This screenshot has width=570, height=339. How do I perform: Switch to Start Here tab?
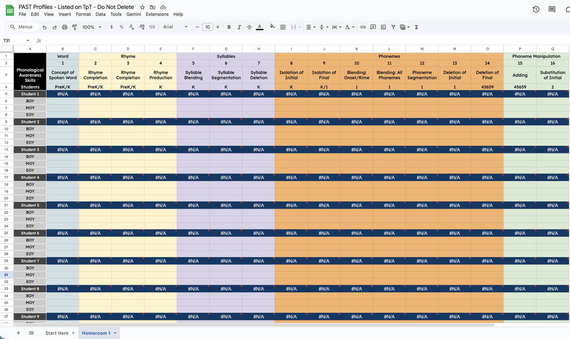(57, 333)
